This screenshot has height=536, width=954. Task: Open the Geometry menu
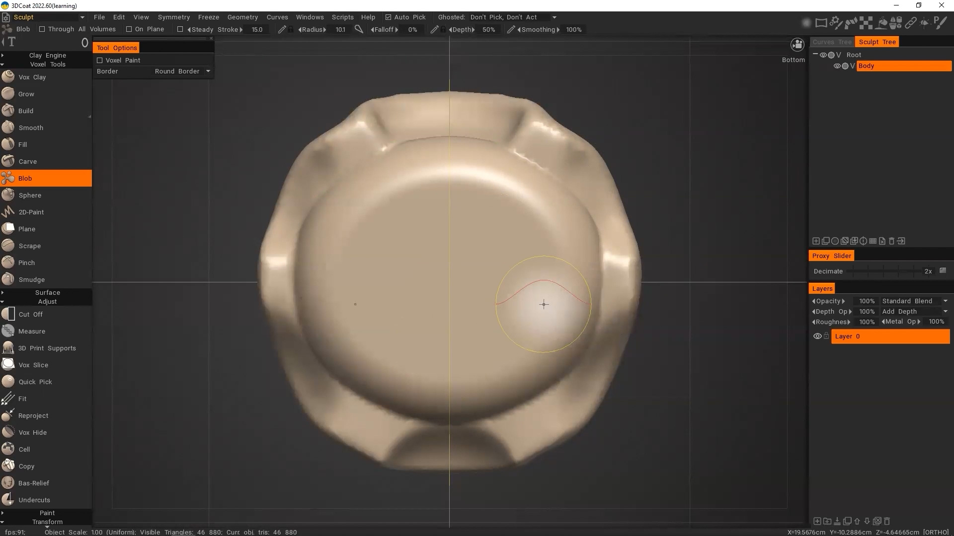pyautogui.click(x=242, y=17)
